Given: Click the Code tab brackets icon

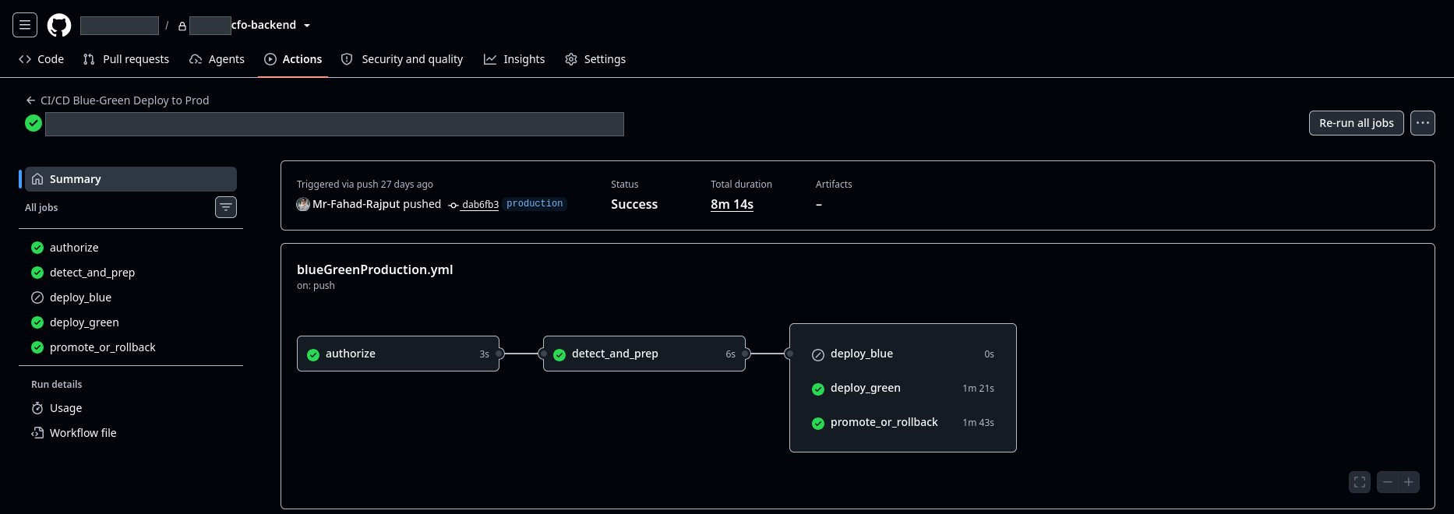Looking at the screenshot, I should tap(25, 59).
